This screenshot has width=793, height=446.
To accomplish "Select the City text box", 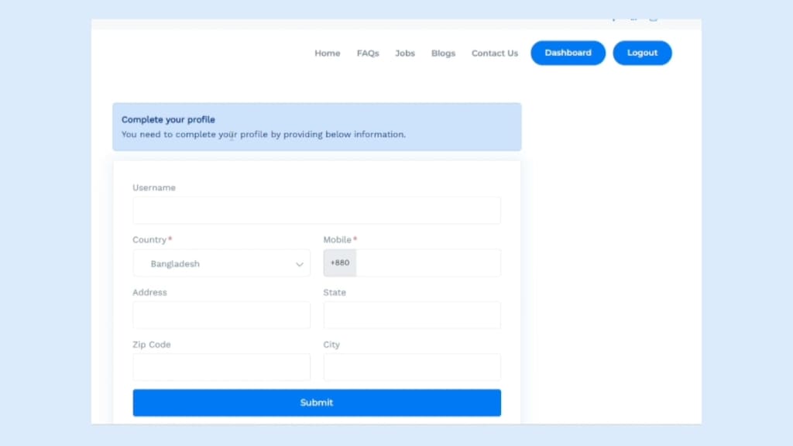I will (x=411, y=367).
